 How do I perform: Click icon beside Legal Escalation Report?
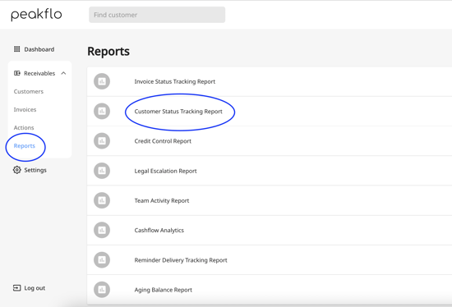click(102, 171)
